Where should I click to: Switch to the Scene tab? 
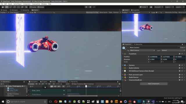point(4,10)
